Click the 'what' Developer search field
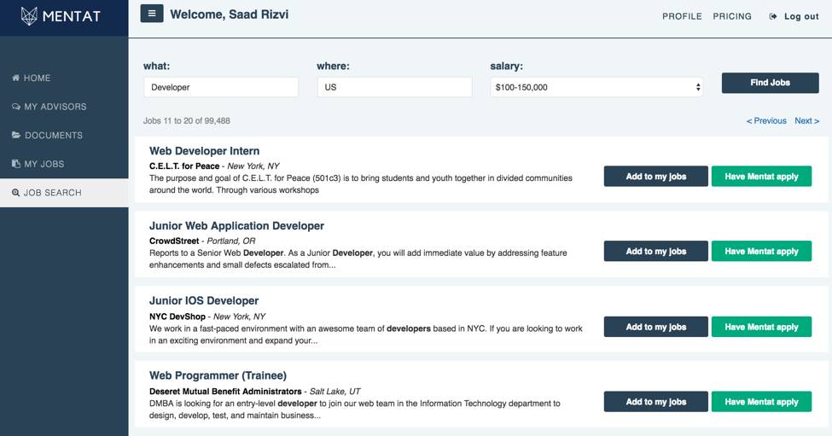Image resolution: width=832 pixels, height=436 pixels. (221, 87)
